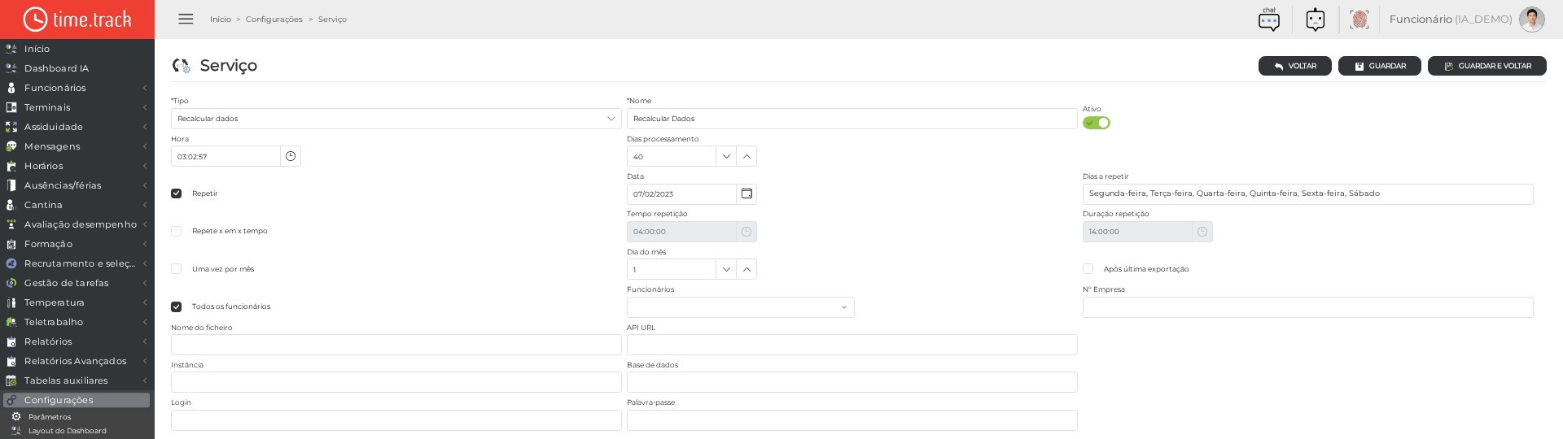
Task: Click the Instância input field
Action: coord(396,382)
